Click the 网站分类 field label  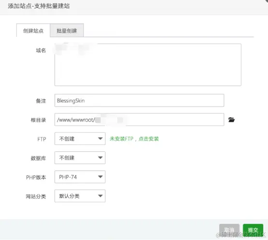tap(36, 196)
